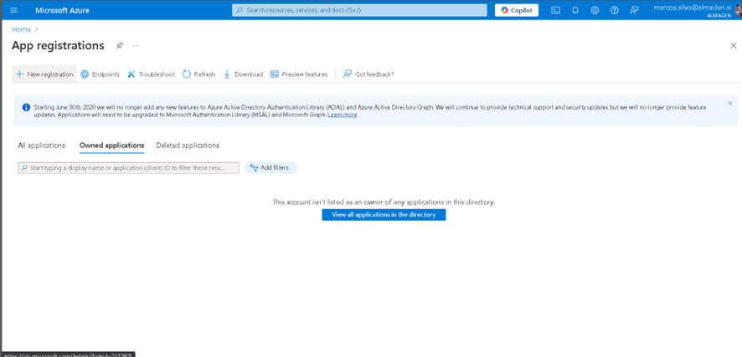This screenshot has height=357, width=742.
Task: Open Preview features
Action: coord(299,74)
